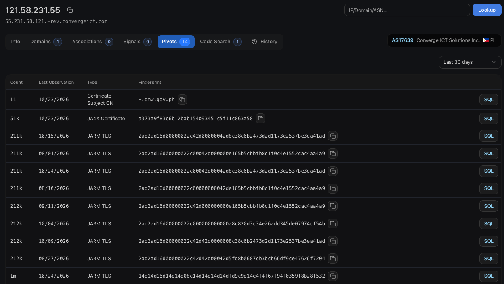Copy the JARM fingerprint observed 10/04/2026
The width and height of the screenshot is (504, 284).
pyautogui.click(x=333, y=223)
